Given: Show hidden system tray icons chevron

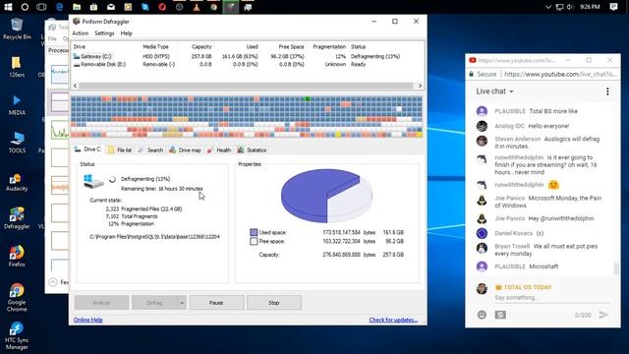Looking at the screenshot, I should click(548, 7).
